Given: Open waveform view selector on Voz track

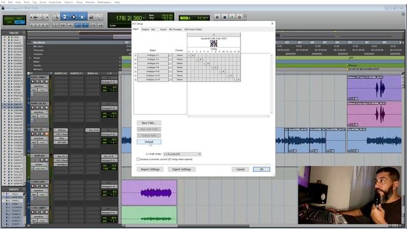Looking at the screenshot, I should tap(39, 139).
